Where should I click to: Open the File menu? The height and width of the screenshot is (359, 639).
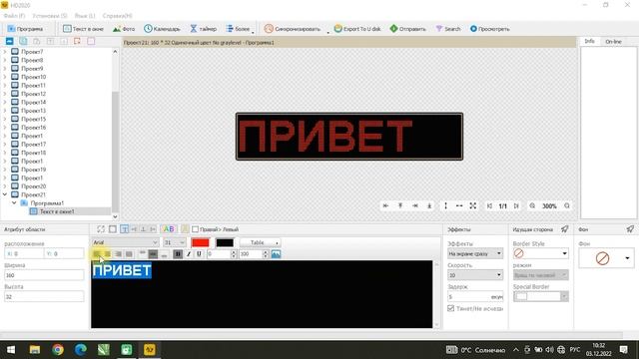coord(14,16)
